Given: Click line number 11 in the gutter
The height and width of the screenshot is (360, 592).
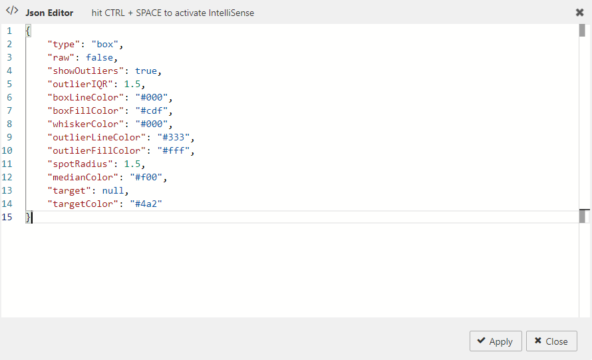Looking at the screenshot, I should click(7, 164).
